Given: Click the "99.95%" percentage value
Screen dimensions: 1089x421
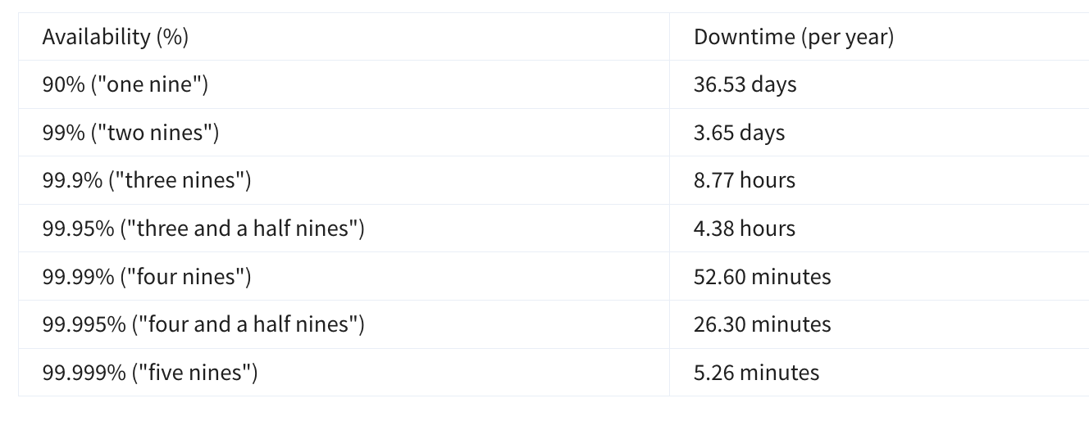Looking at the screenshot, I should tap(78, 229).
